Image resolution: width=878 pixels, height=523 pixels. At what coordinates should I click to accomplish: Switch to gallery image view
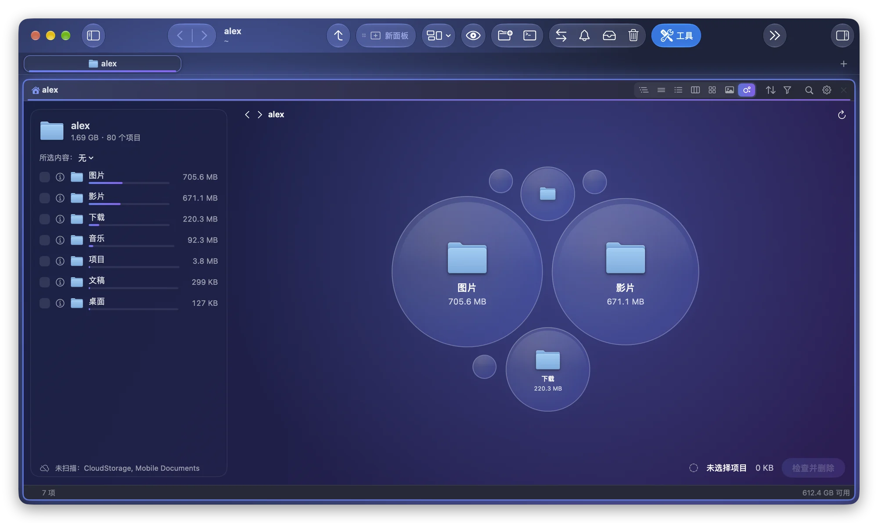[729, 90]
